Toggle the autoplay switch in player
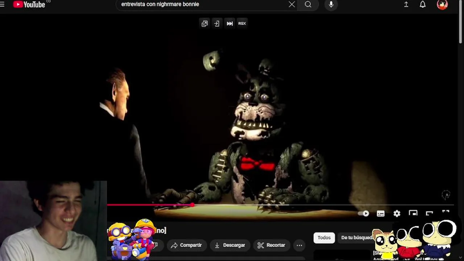The height and width of the screenshot is (261, 464). point(364,214)
